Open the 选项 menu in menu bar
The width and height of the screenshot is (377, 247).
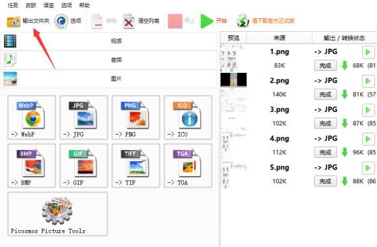point(66,5)
